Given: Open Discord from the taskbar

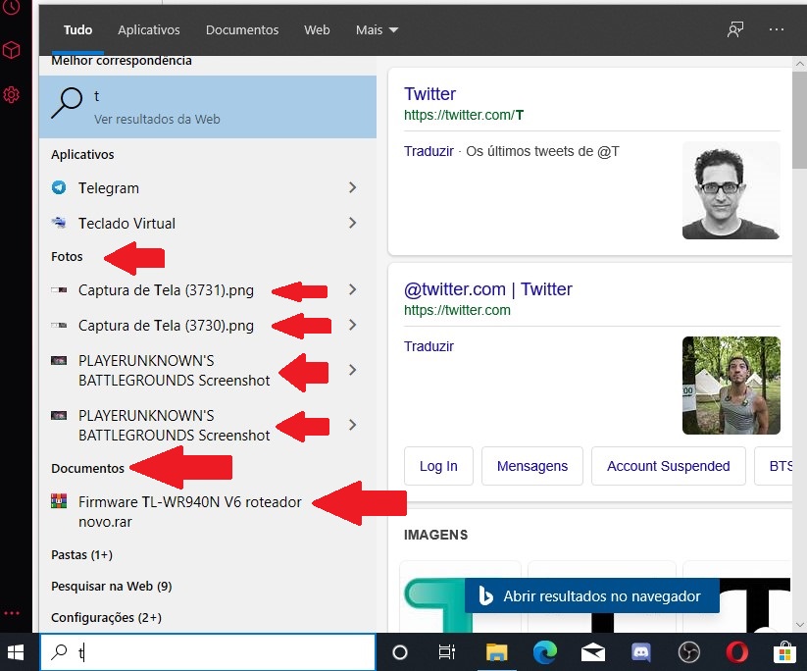Looking at the screenshot, I should 640,652.
